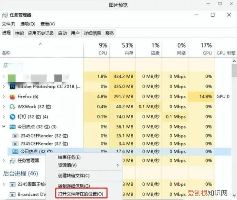Expand the Adobe Photoshop CC 2018 row
This screenshot has width=237, height=200.
coord(4,86)
